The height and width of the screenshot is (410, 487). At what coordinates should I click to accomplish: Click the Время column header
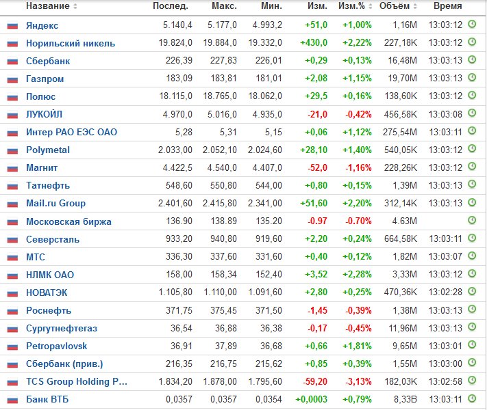tap(447, 6)
